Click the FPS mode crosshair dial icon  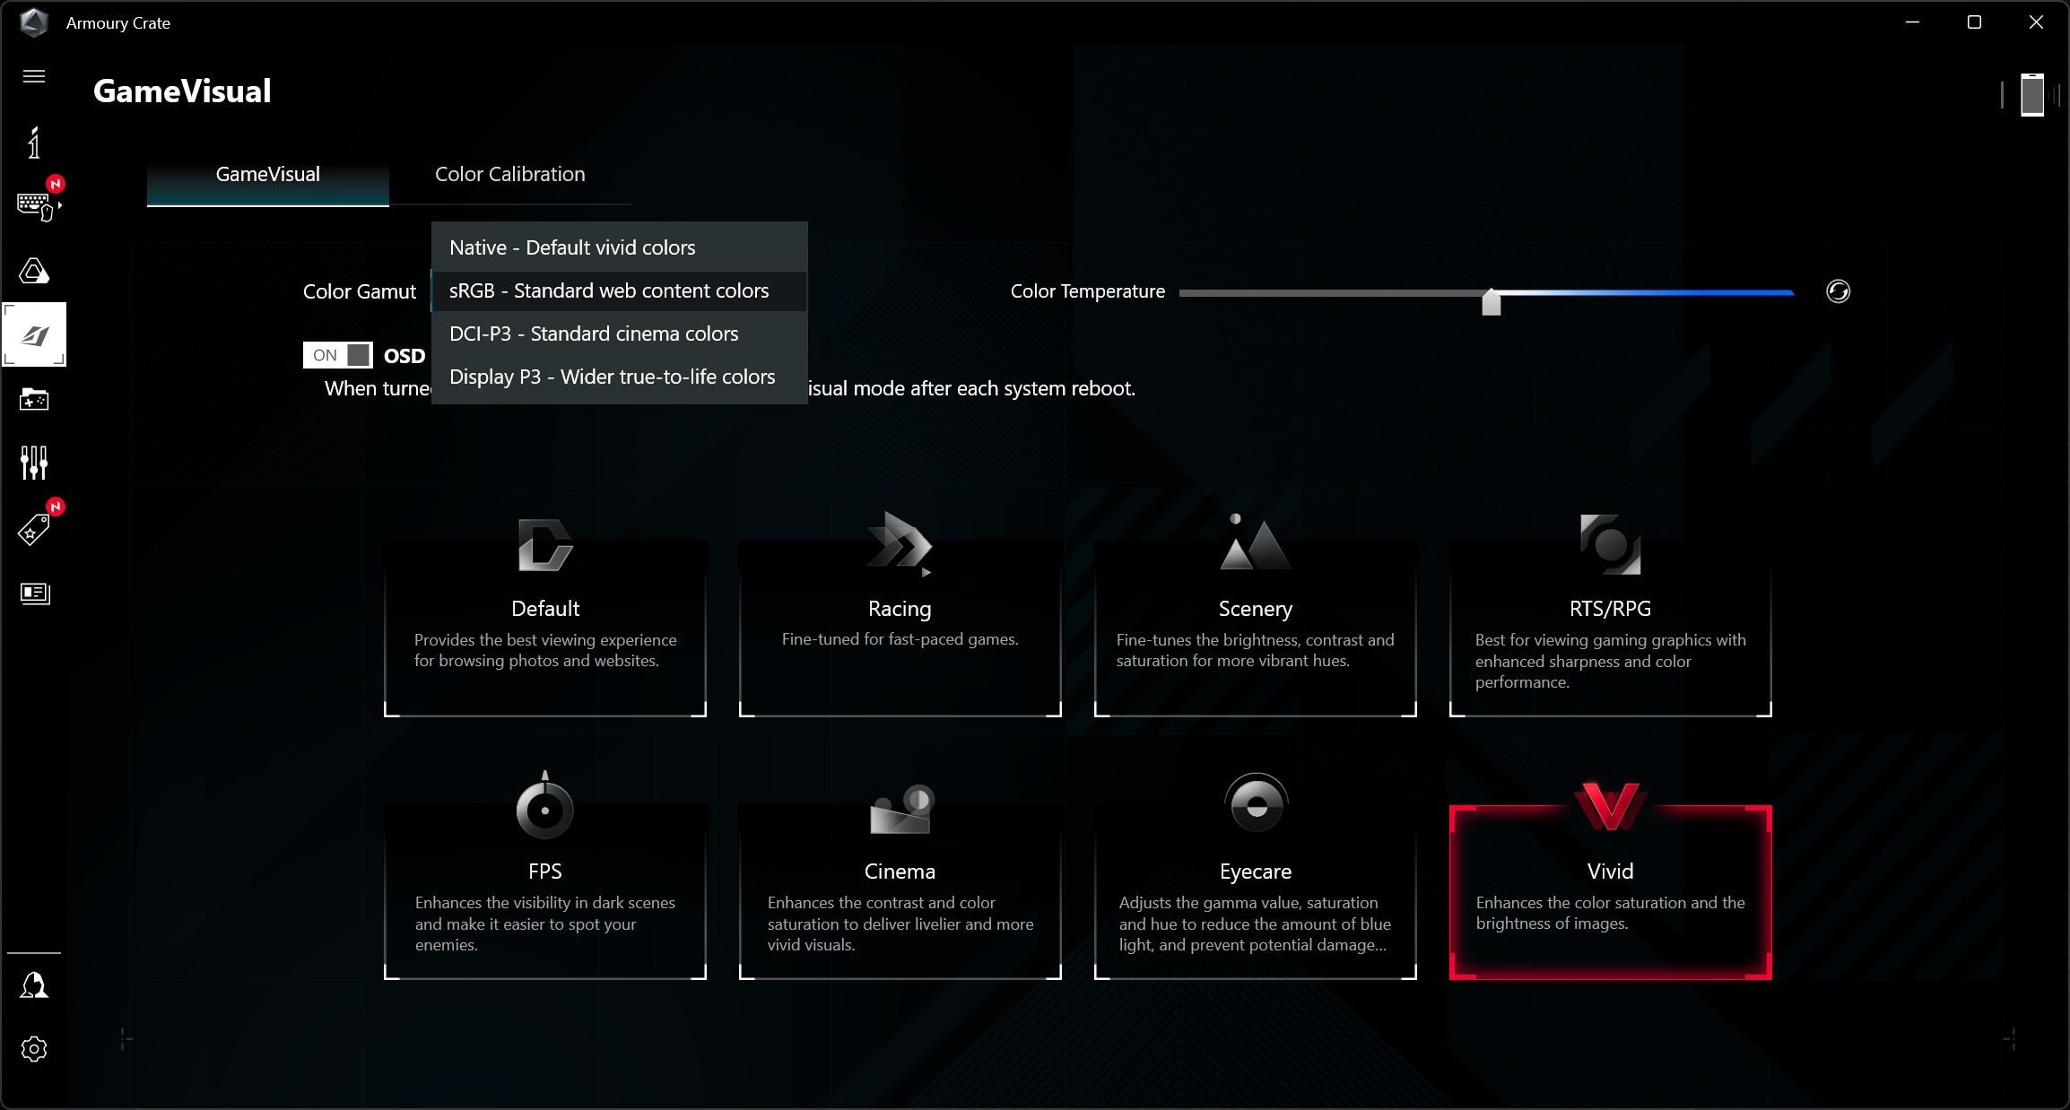(x=544, y=805)
